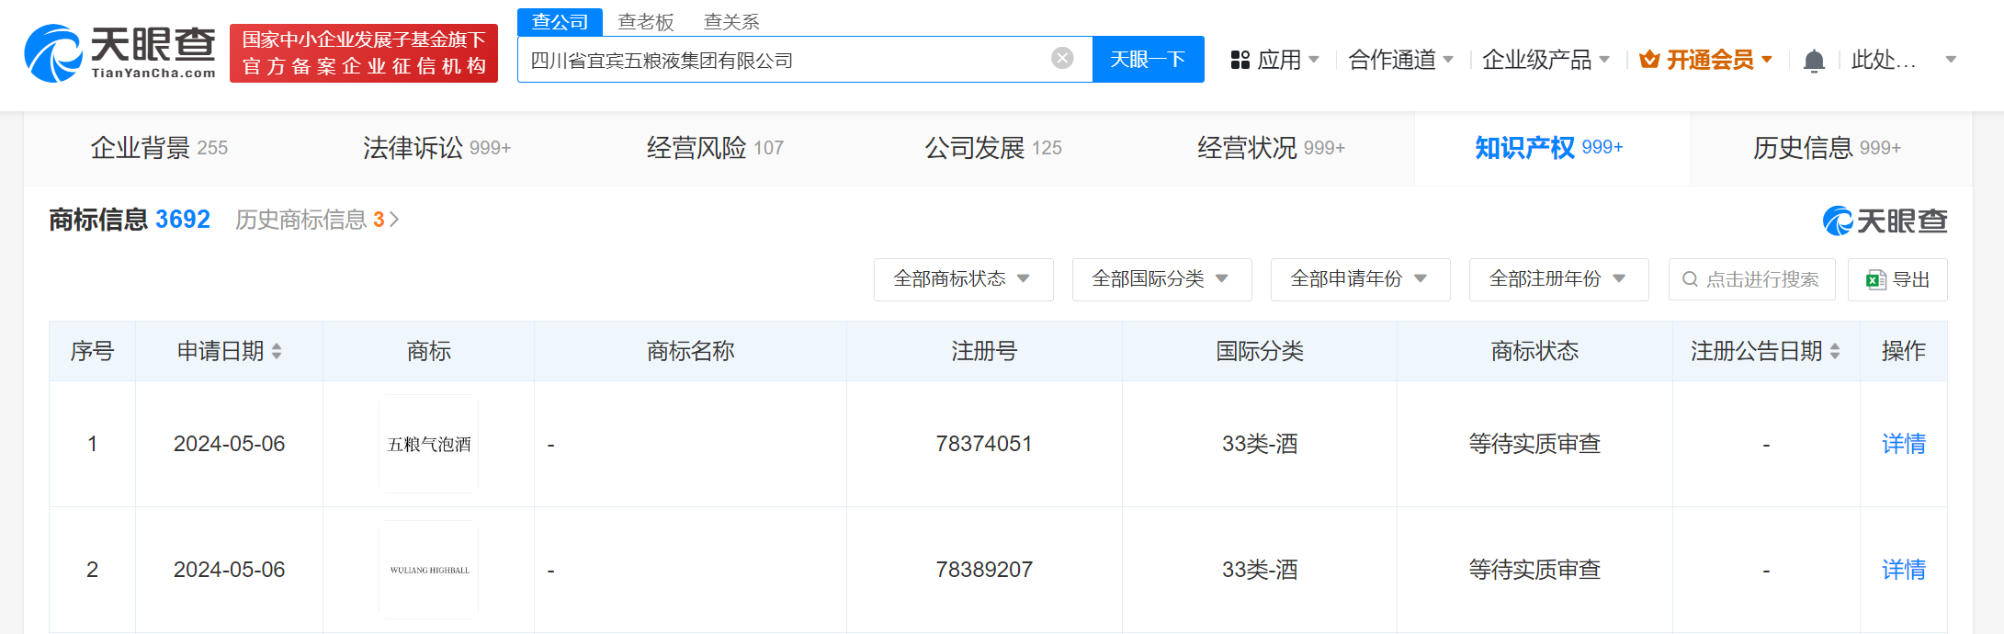Screen dimensions: 2004x634
Task: Click the 商标信息 3692 heading
Action: point(130,220)
